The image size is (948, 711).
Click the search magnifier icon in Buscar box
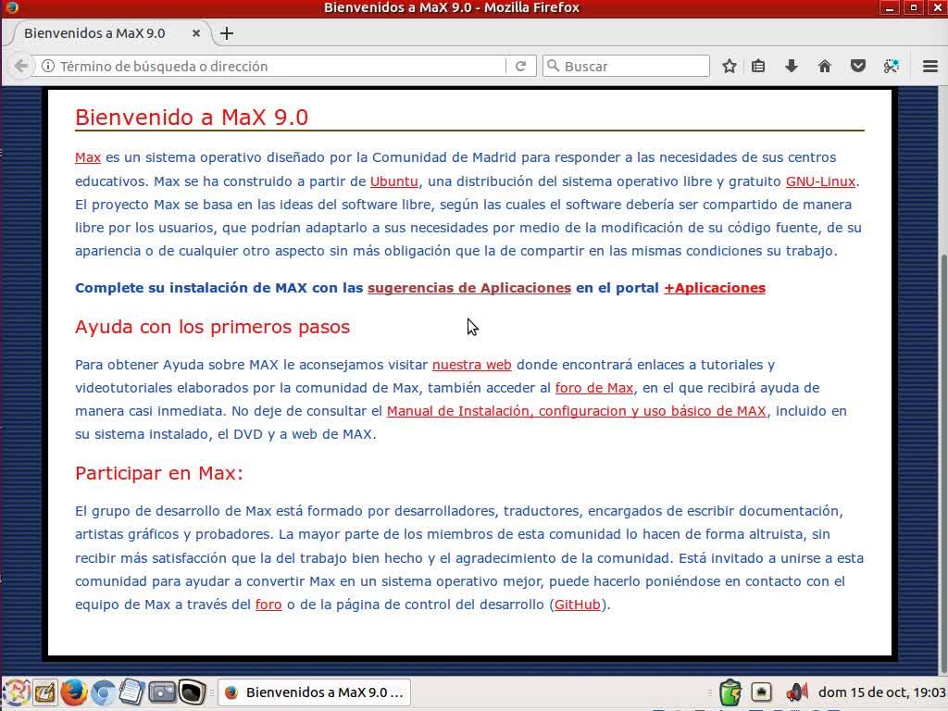click(553, 66)
